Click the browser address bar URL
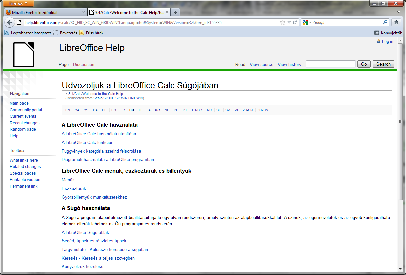 tap(123, 23)
